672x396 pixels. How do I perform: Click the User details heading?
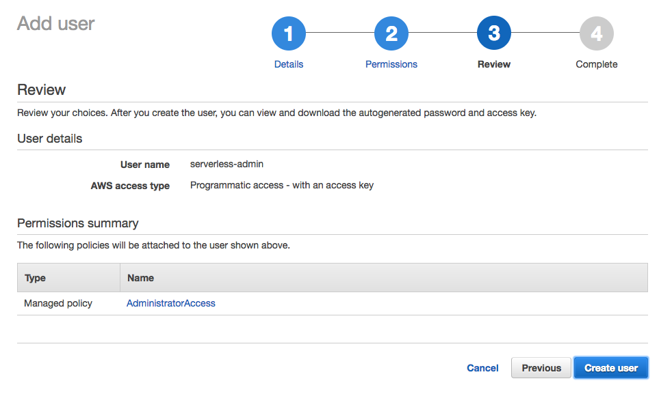pyautogui.click(x=49, y=139)
